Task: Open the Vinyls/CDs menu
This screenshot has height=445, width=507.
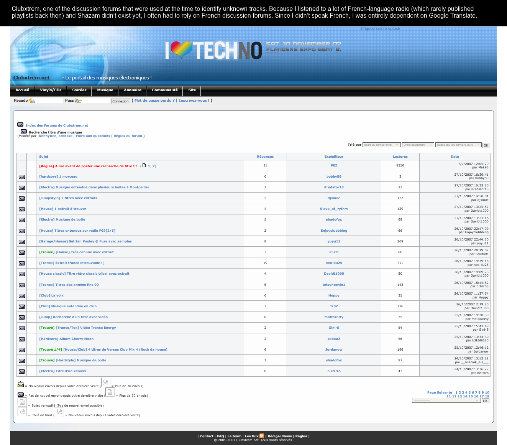Action: pyautogui.click(x=51, y=90)
